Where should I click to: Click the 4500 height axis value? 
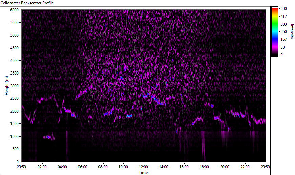point(14,48)
